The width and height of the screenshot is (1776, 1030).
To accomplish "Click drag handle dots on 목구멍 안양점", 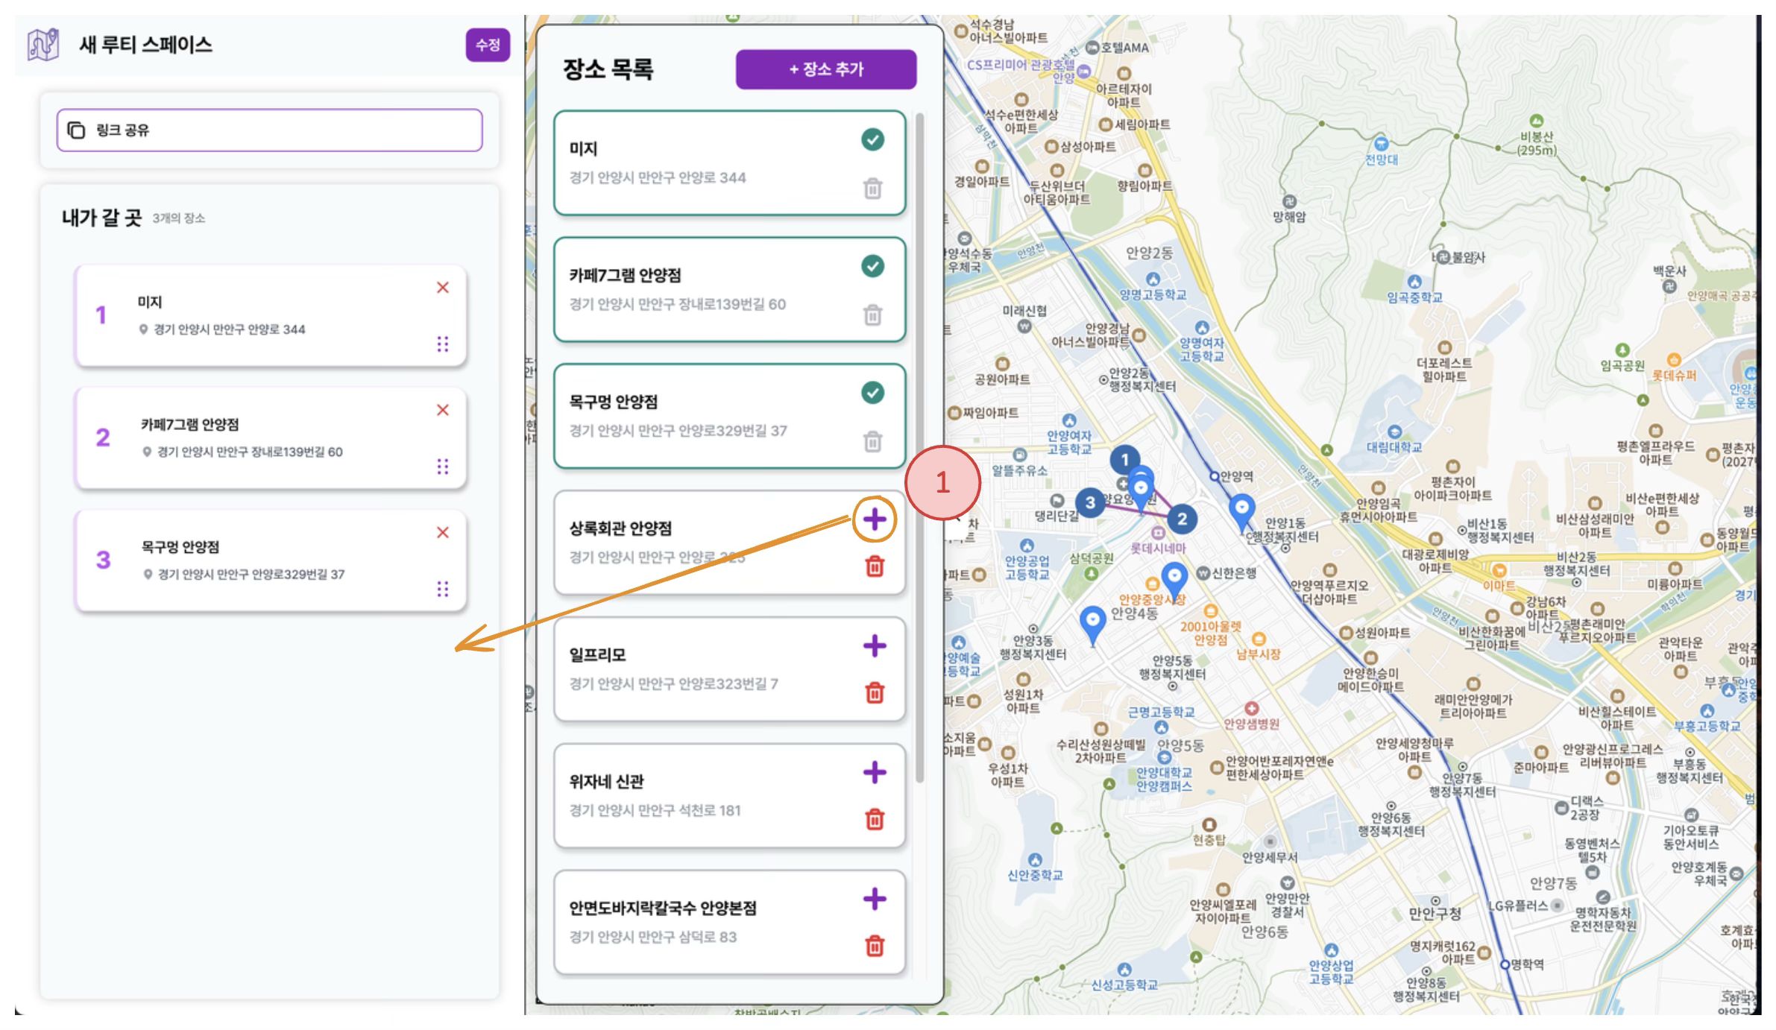I will [x=443, y=589].
